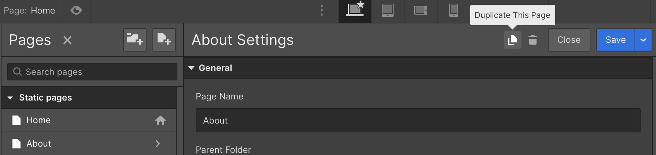Click the Duplicate This Page icon

512,40
